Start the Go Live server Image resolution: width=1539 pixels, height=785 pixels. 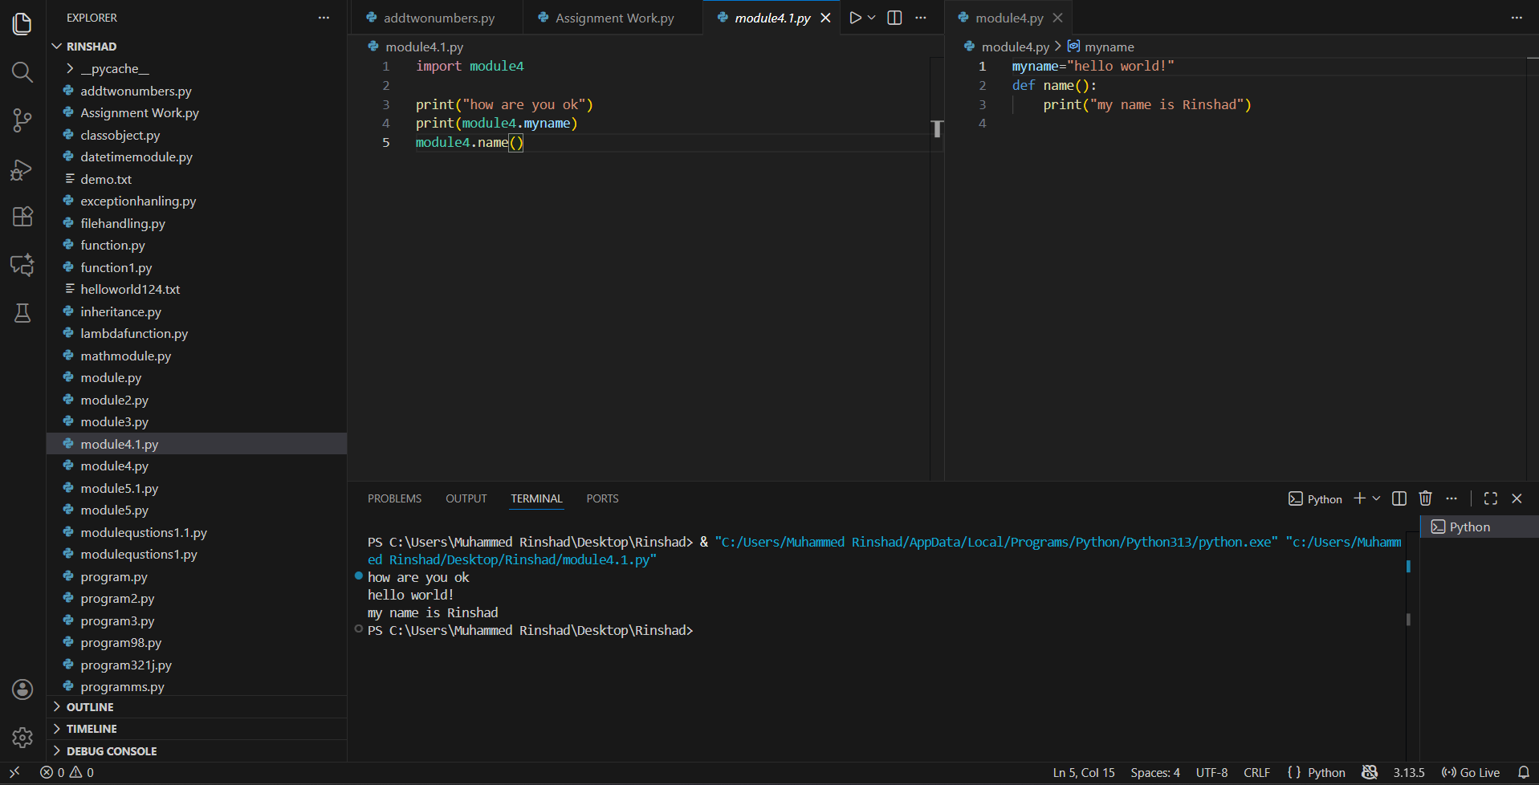pyautogui.click(x=1471, y=771)
